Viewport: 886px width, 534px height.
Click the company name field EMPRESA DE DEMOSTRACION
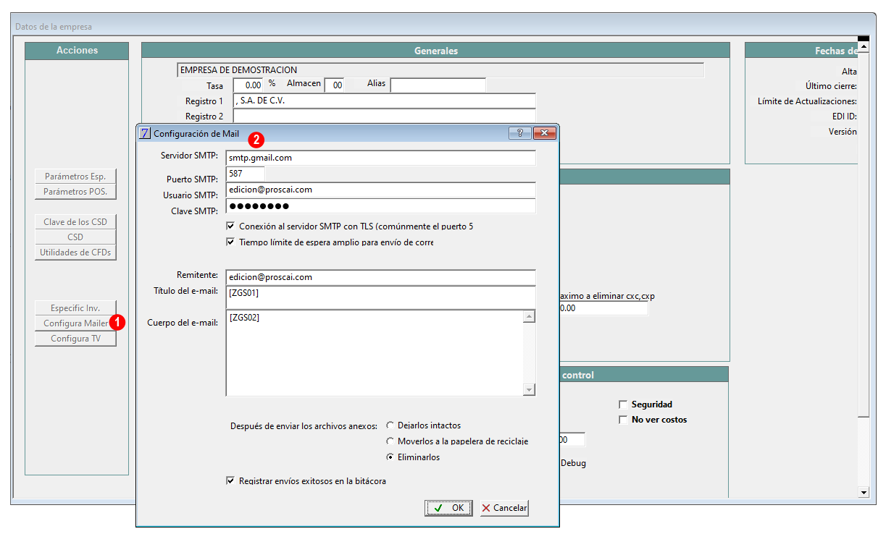(x=440, y=70)
